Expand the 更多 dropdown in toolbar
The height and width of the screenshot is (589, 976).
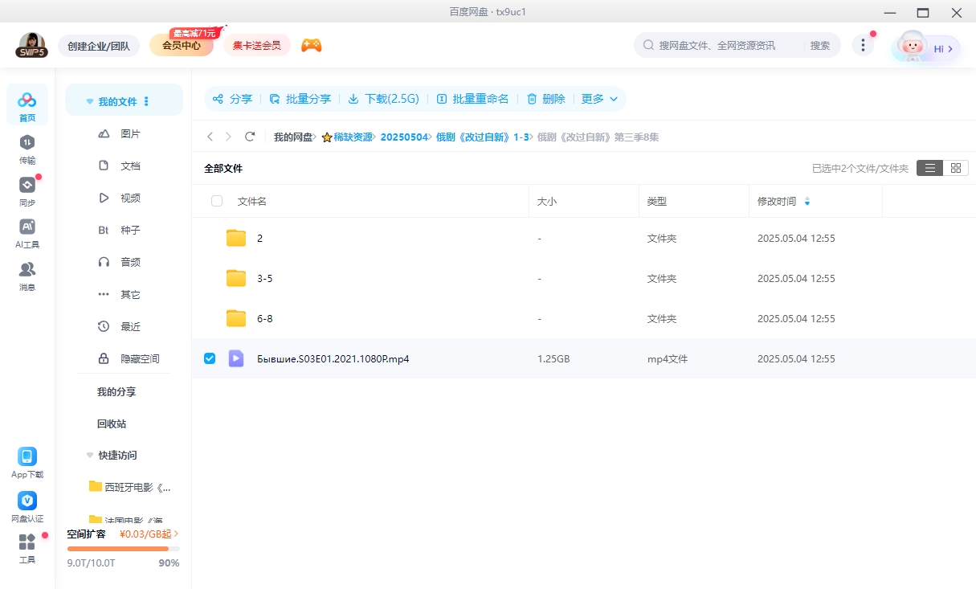tap(599, 99)
